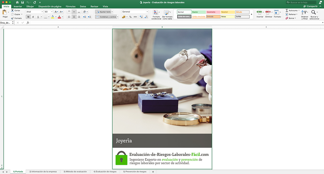The height and width of the screenshot is (174, 324).
Task: Open the Dibujar ribbon tab
Action: coord(30,6)
